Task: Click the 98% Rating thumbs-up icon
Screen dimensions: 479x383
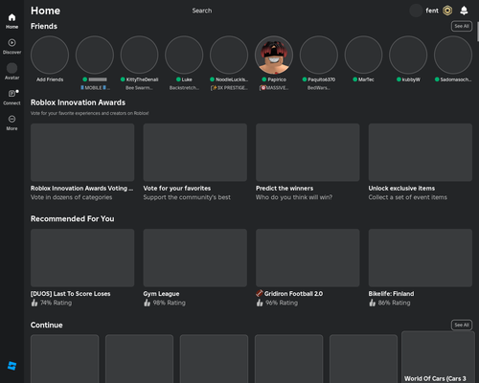Action: (x=147, y=303)
